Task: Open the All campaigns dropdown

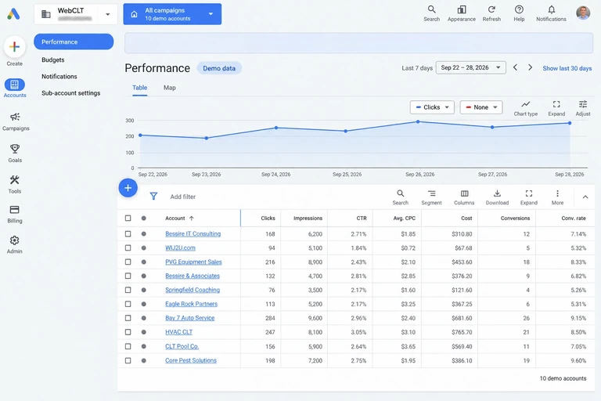Action: pos(172,14)
